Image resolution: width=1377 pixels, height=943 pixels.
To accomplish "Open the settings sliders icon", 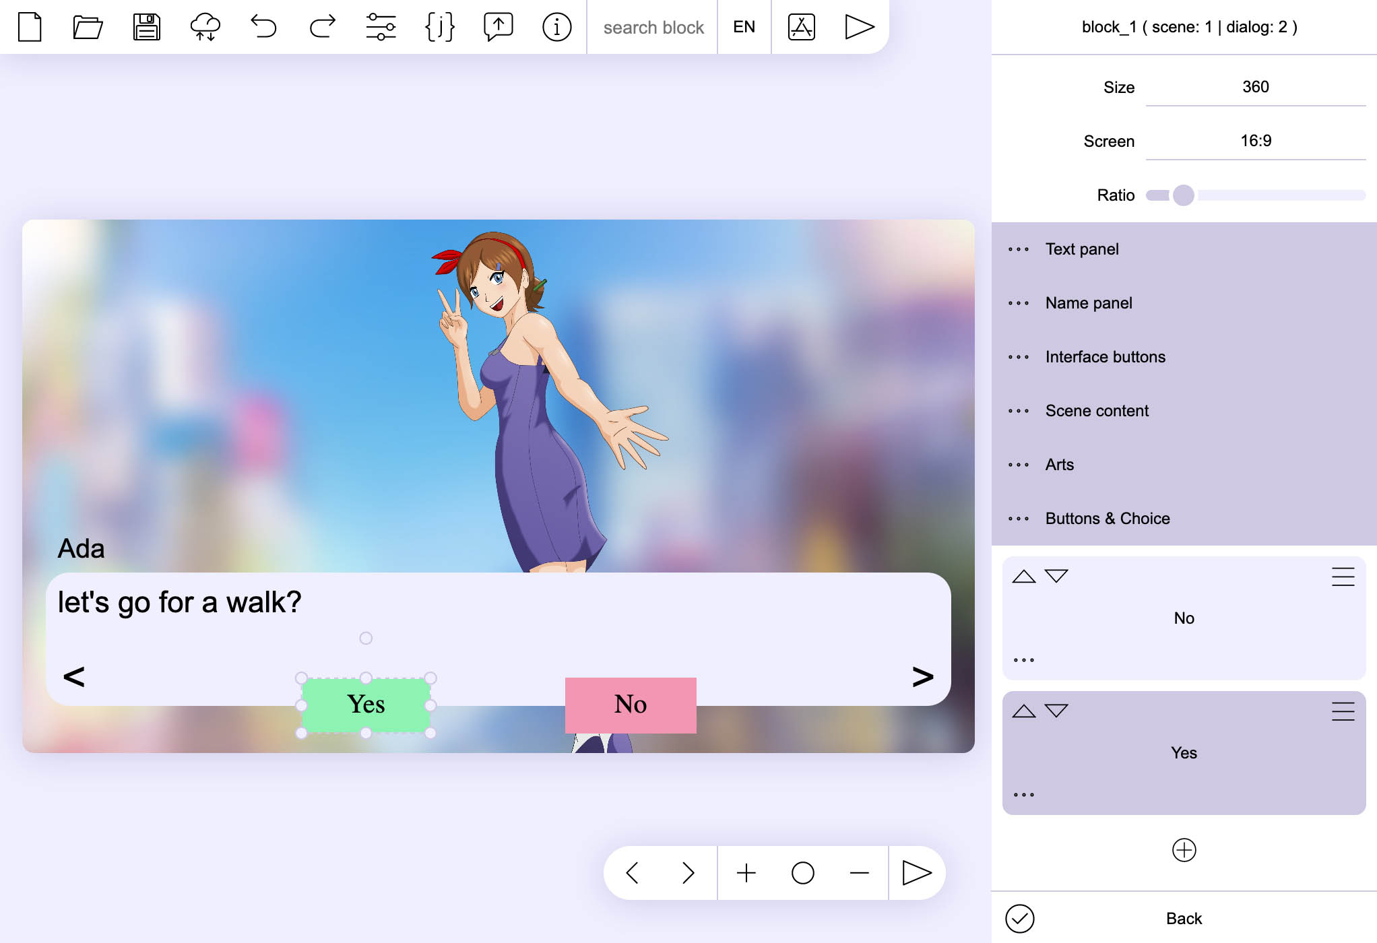I will pyautogui.click(x=381, y=27).
